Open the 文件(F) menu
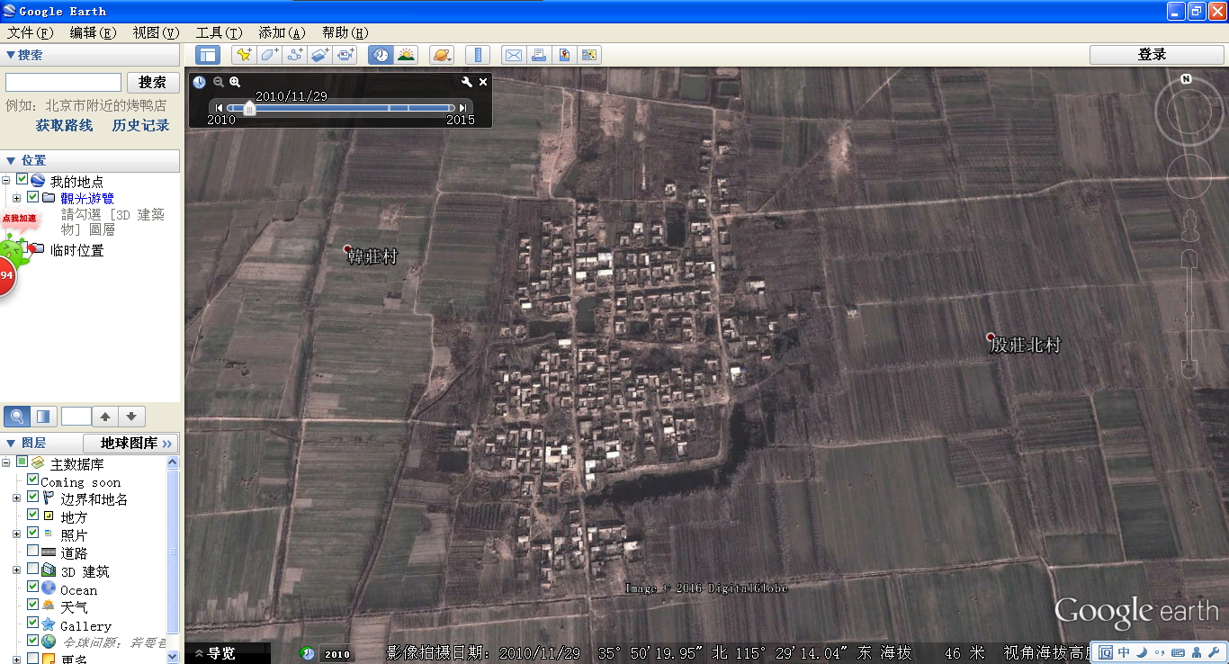The image size is (1229, 664). point(30,33)
